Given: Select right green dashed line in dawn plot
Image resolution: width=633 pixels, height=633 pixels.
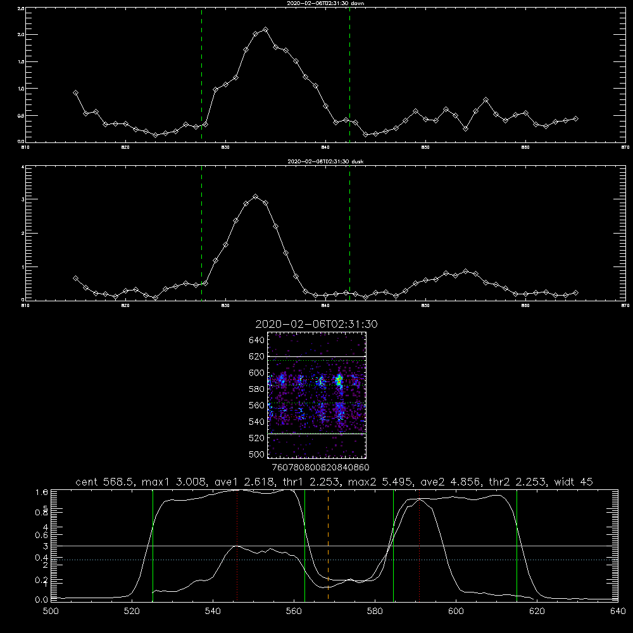Looking at the screenshot, I should click(x=349, y=75).
